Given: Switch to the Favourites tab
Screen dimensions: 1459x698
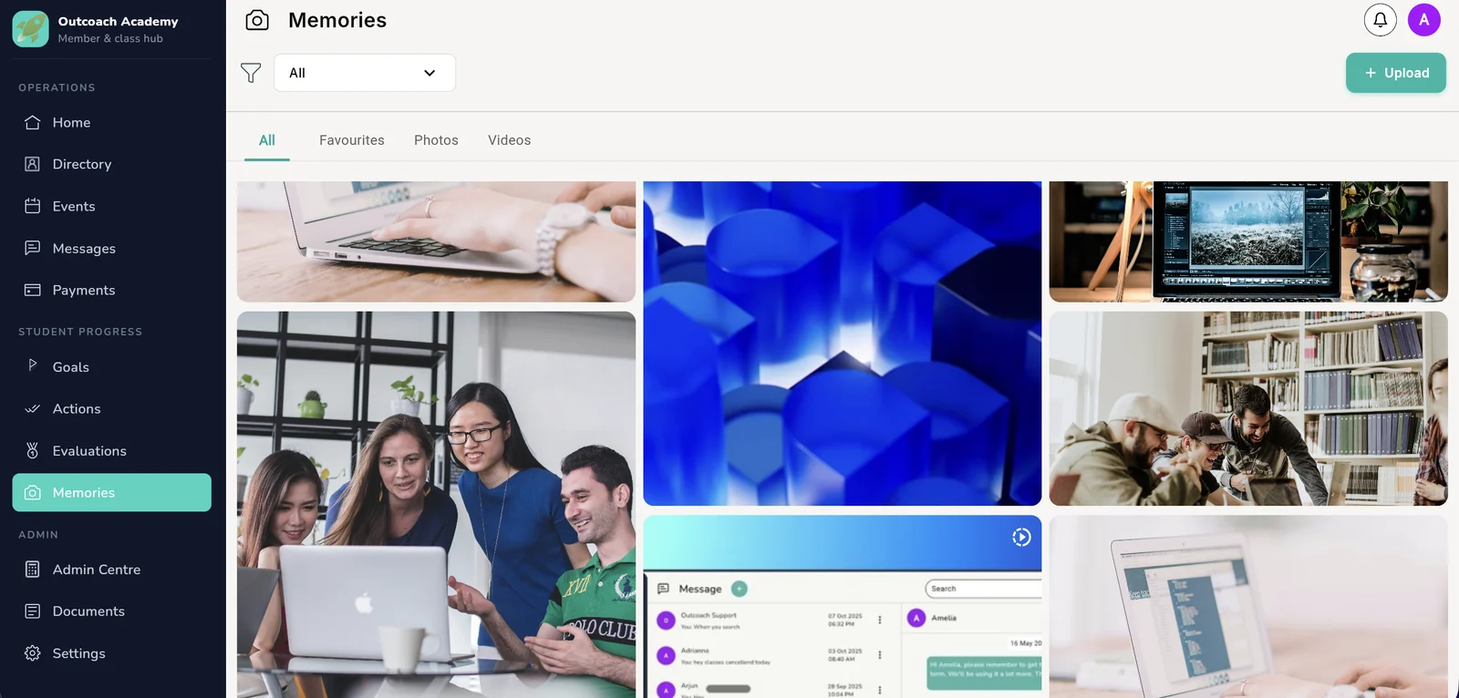Looking at the screenshot, I should 352,140.
